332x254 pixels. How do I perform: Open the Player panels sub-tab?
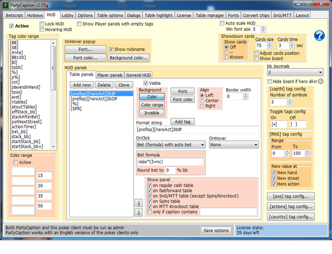point(110,75)
